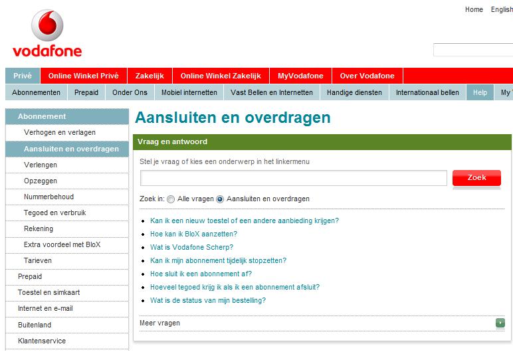Screen dimensions: 513x354
Task: Open Opzeggen in the sidebar
Action: [67, 181]
